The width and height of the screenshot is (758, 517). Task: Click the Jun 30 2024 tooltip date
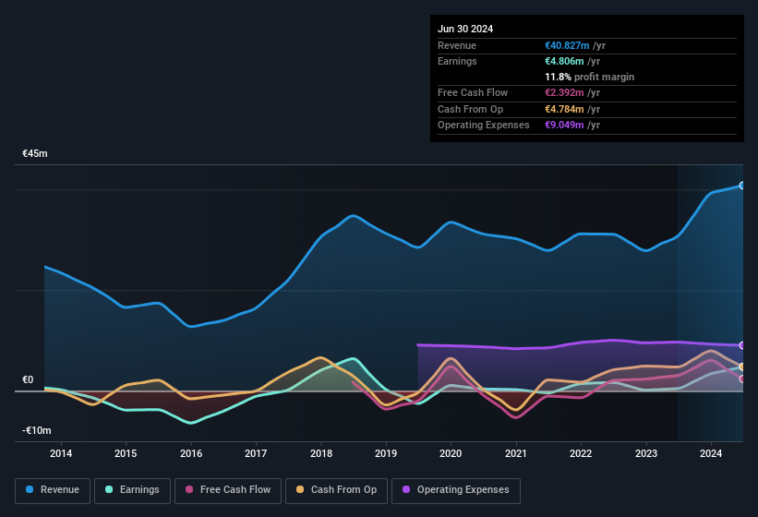click(x=465, y=29)
